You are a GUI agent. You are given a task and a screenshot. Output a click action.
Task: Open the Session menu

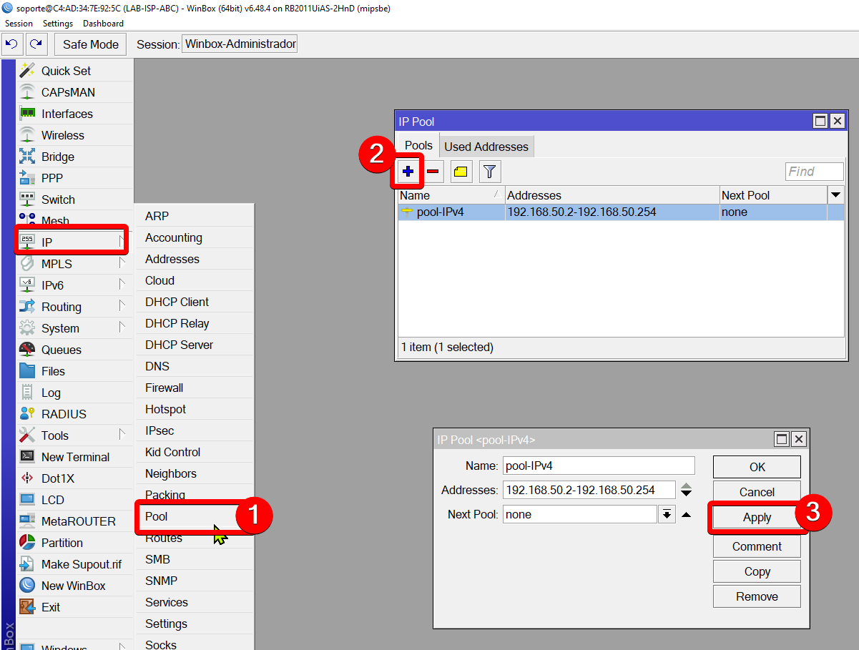click(19, 23)
